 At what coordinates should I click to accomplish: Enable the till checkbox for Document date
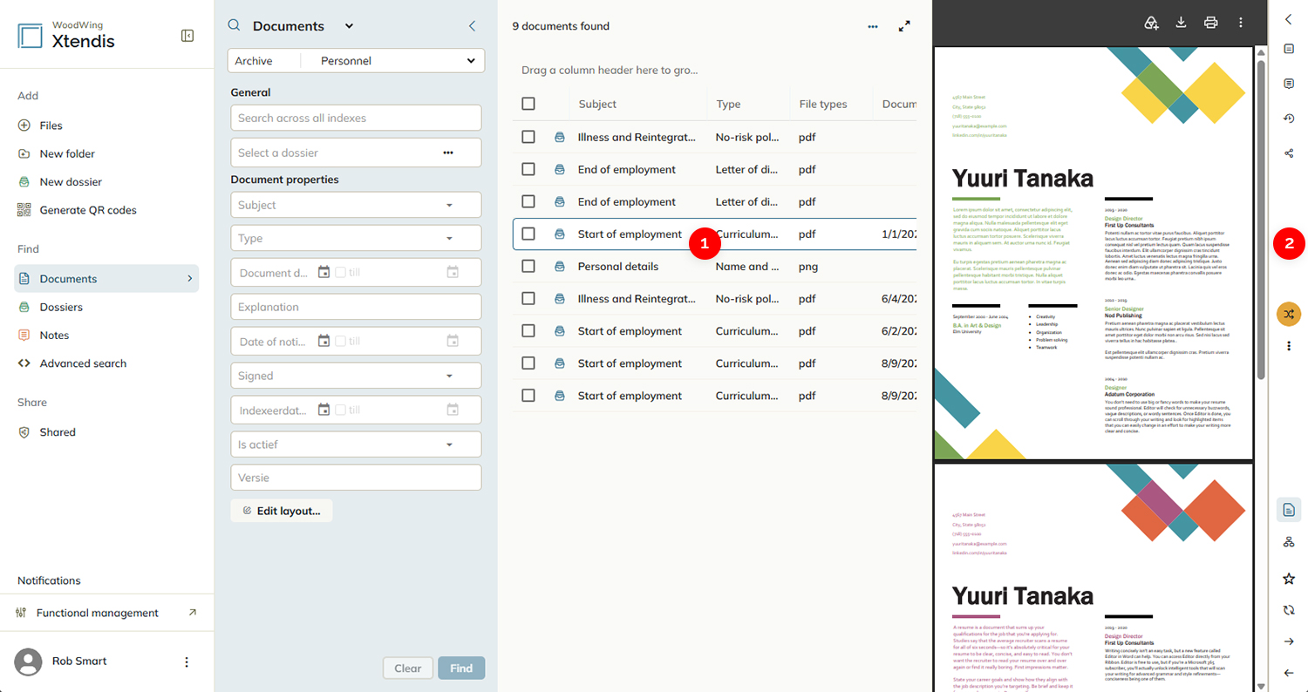click(341, 272)
